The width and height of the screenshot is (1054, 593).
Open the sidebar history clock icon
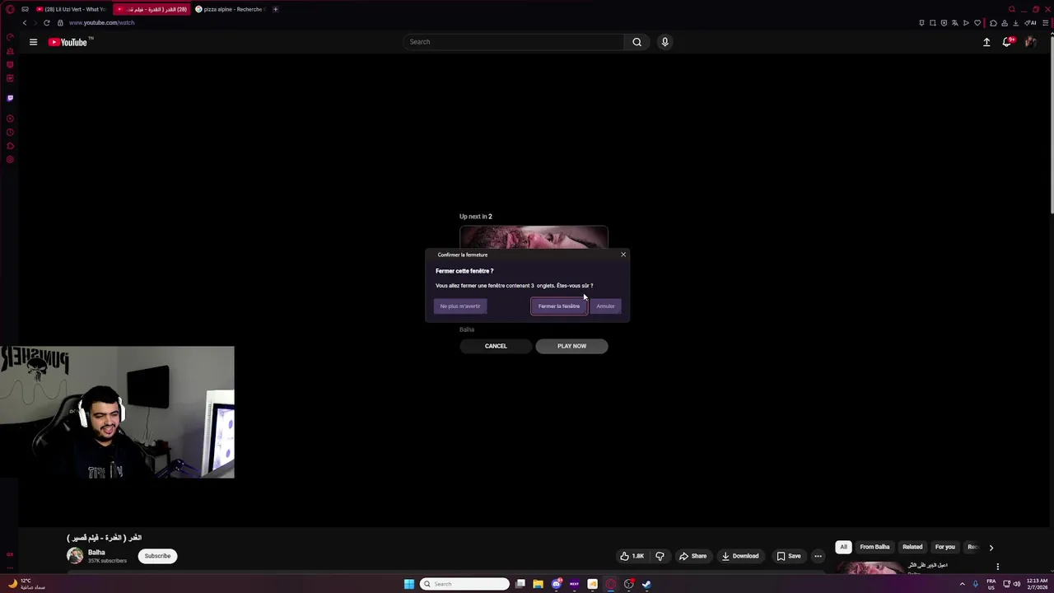(x=10, y=132)
